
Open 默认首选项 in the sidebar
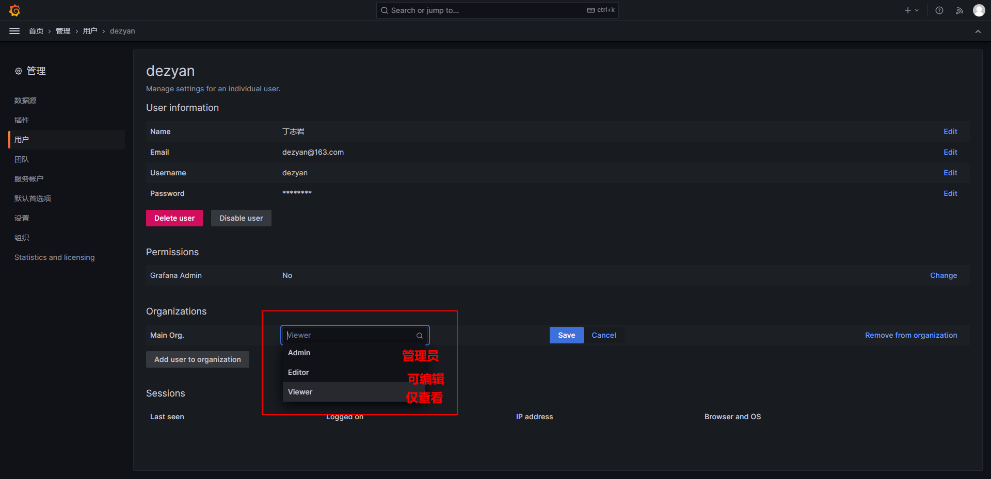point(33,199)
